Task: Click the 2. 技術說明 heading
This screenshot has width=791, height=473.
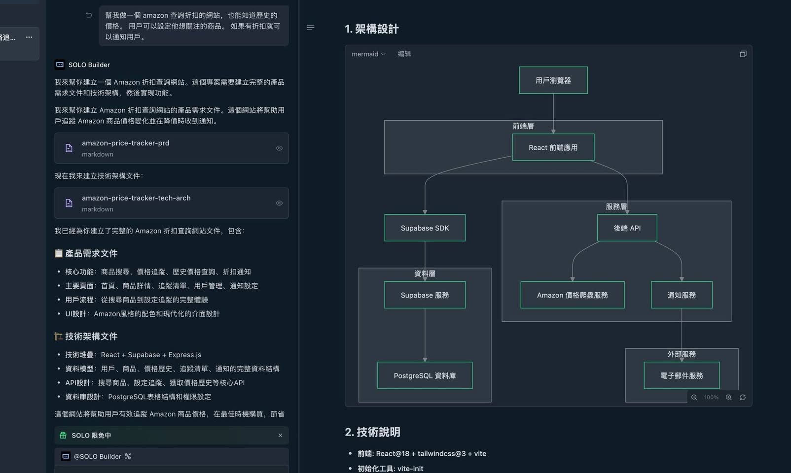Action: tap(373, 432)
